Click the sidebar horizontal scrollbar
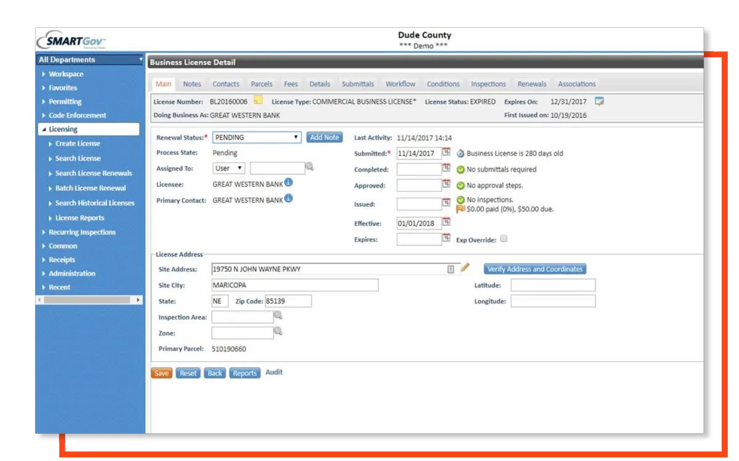739x461 pixels. click(x=90, y=300)
